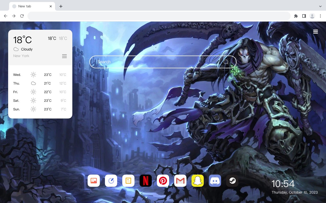Click Friday's 22°C high temperature
Screen dimensions: 326x203
pos(48,92)
